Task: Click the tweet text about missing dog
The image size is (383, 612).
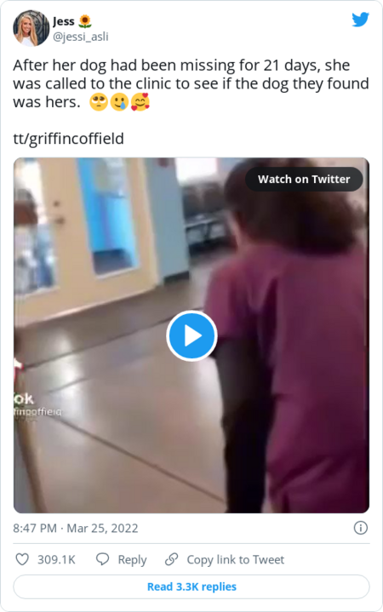Action: click(191, 83)
